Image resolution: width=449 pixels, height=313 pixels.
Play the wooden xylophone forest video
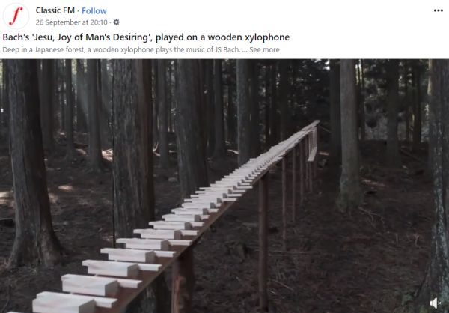pyautogui.click(x=224, y=186)
